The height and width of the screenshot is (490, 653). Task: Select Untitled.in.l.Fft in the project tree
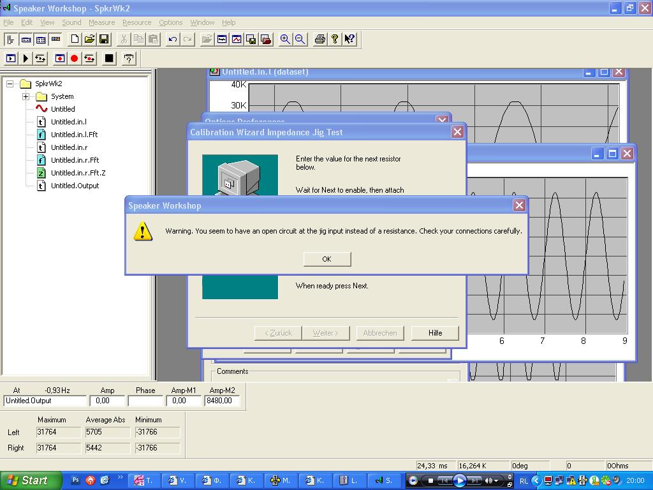(74, 135)
